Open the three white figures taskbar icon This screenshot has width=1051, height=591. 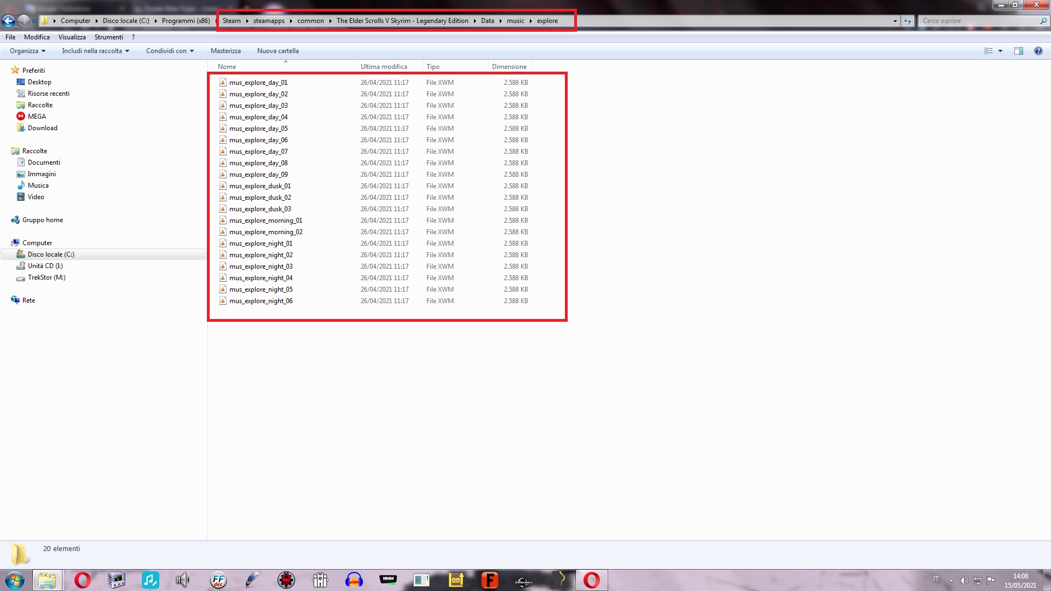point(320,580)
